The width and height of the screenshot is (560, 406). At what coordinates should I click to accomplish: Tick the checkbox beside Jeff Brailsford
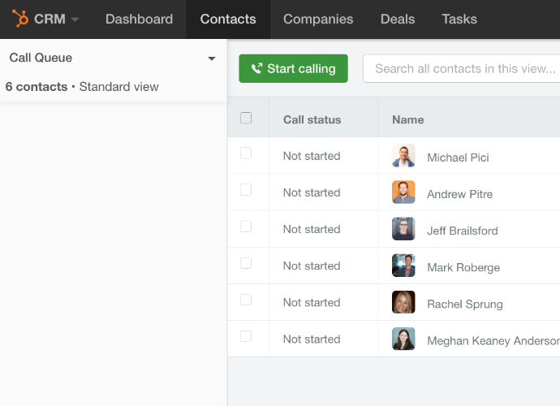[x=246, y=227]
